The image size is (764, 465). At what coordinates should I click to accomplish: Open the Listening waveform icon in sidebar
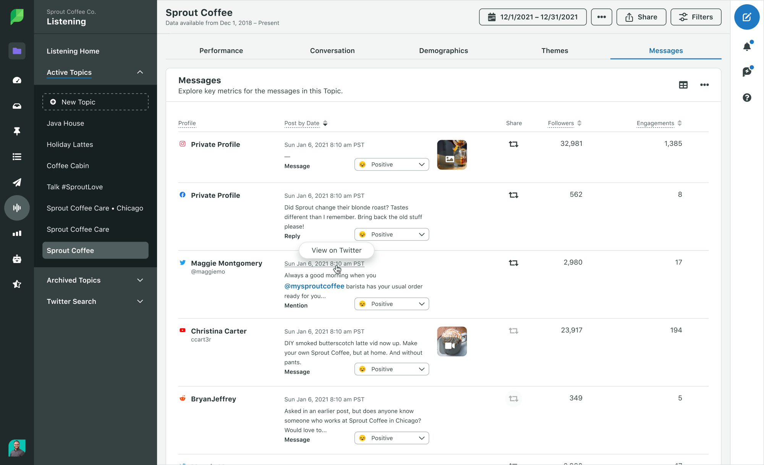[17, 208]
